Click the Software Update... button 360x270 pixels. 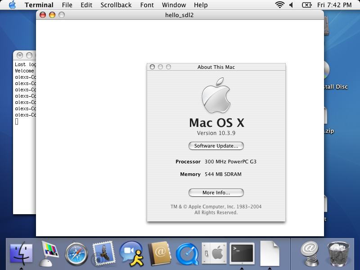click(216, 146)
